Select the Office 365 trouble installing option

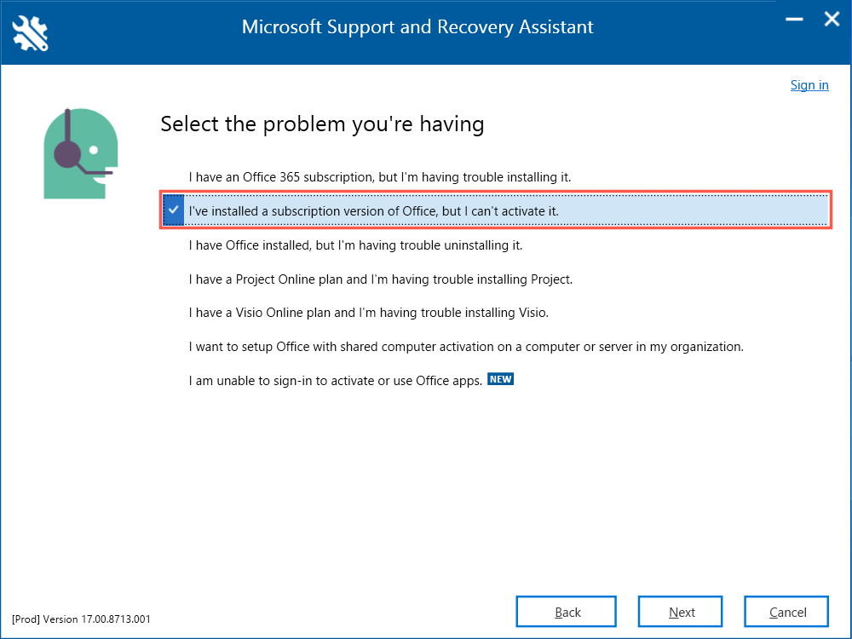coord(379,177)
